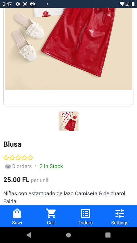The image size is (137, 243).
Task: Tap the 25.00 FL price text
Action: pos(16,180)
